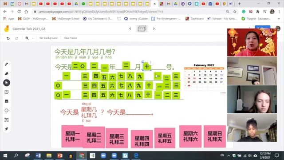Image resolution: width=284 pixels, height=160 pixels.
Task: Click the 星期几 text in red
Action: (89, 109)
